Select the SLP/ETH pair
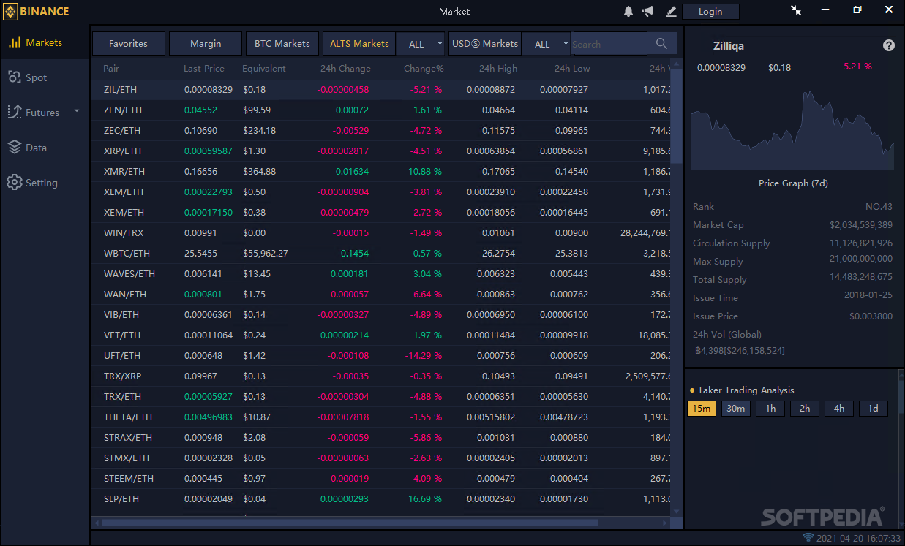The width and height of the screenshot is (905, 546). (121, 498)
